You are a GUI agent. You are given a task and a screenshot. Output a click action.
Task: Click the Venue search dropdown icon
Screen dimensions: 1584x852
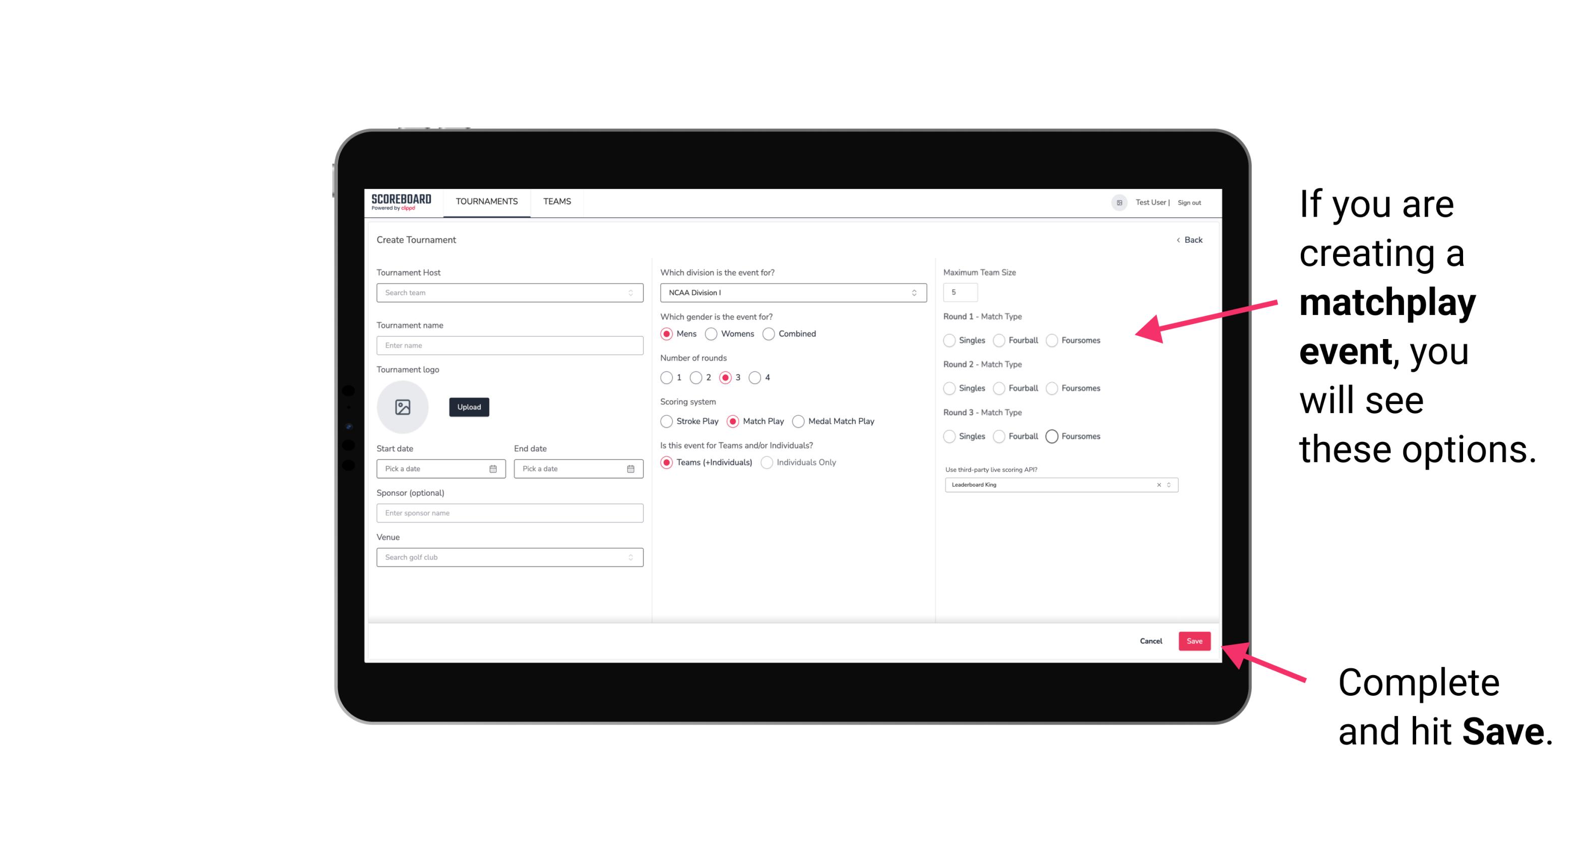[x=630, y=556]
